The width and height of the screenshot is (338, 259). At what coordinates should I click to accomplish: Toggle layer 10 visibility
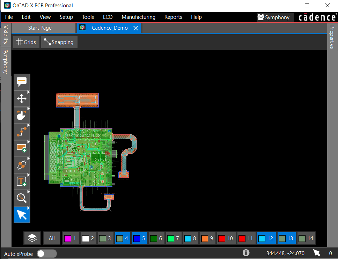[226, 238]
